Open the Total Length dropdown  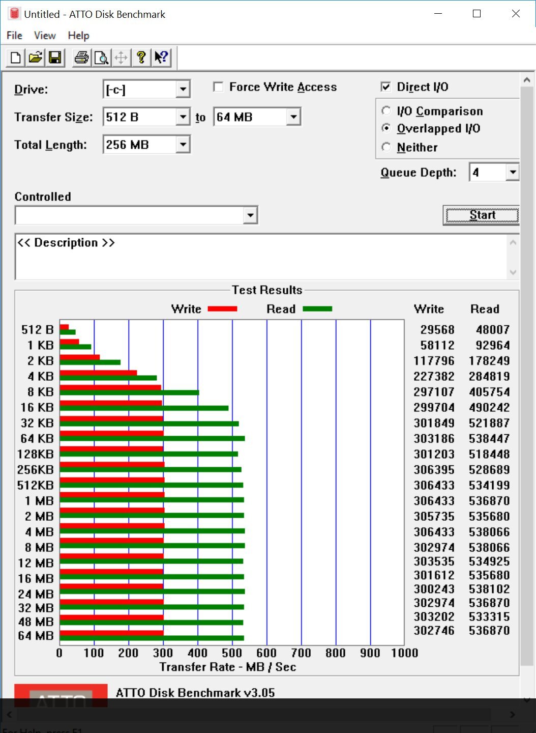pos(183,145)
